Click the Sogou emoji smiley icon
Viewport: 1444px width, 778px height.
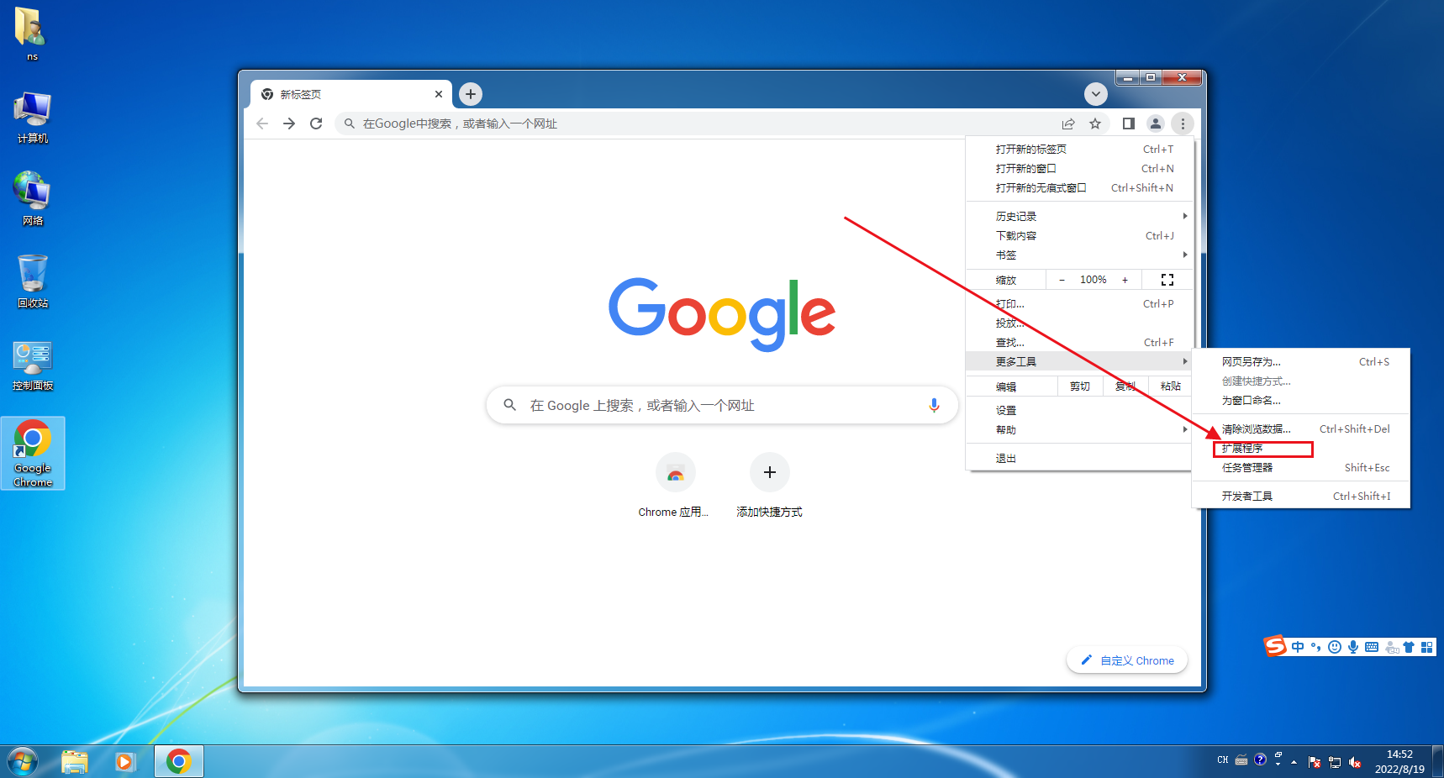1335,647
